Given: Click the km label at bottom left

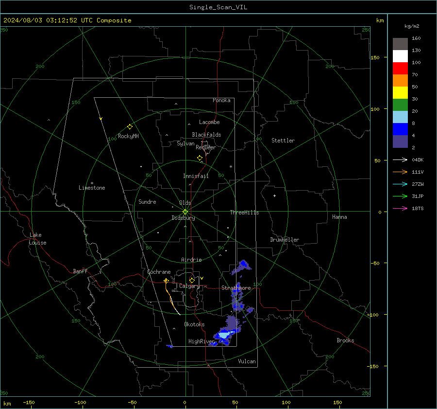Looking at the screenshot, I should click(x=7, y=404).
